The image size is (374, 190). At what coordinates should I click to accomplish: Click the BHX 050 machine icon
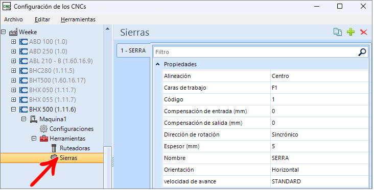[24, 90]
